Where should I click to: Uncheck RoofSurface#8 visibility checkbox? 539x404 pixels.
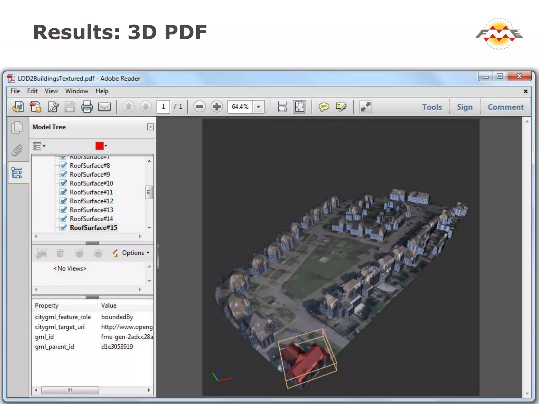[63, 165]
